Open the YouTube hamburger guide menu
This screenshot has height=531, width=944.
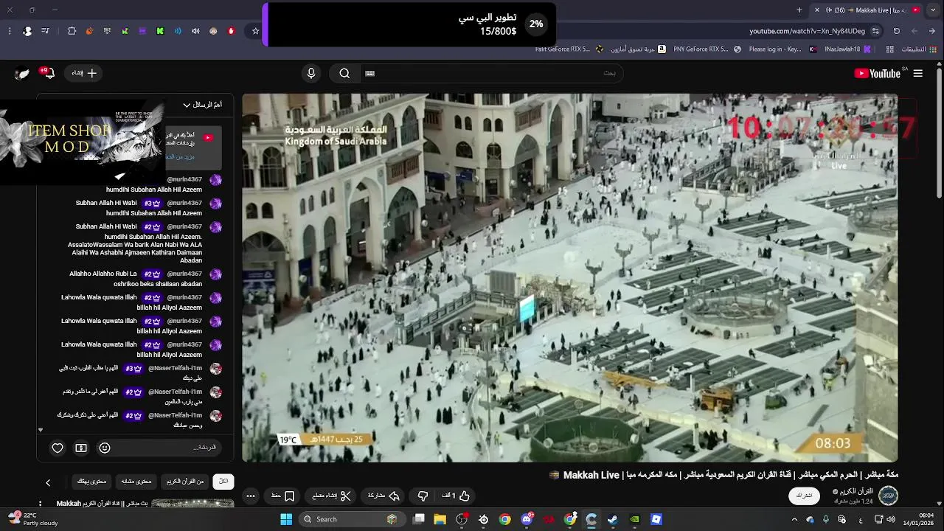[x=917, y=73]
